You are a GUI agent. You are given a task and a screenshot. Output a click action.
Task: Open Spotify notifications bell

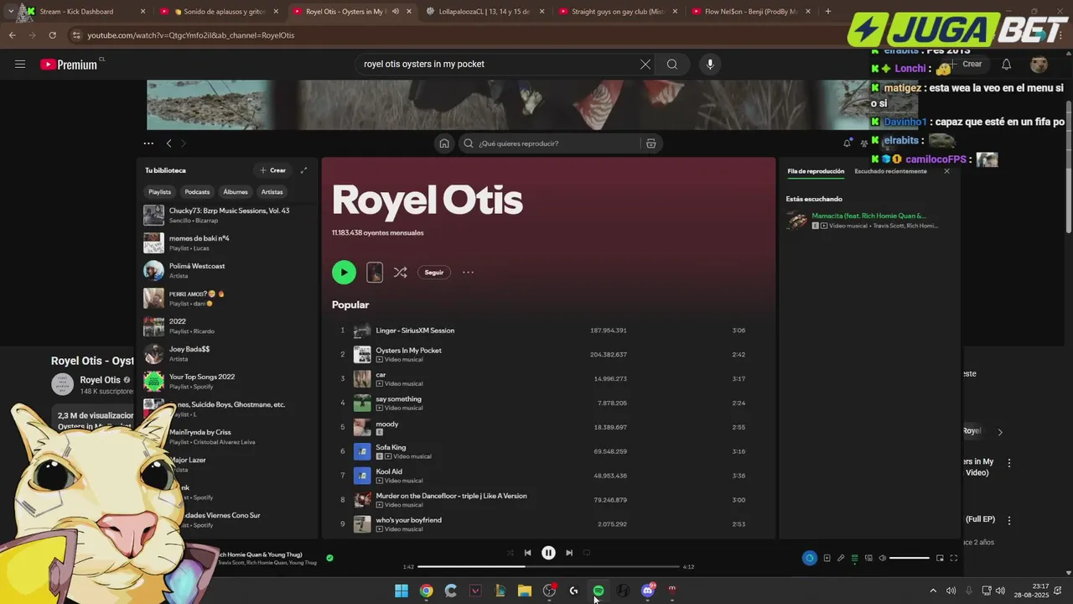pos(847,143)
